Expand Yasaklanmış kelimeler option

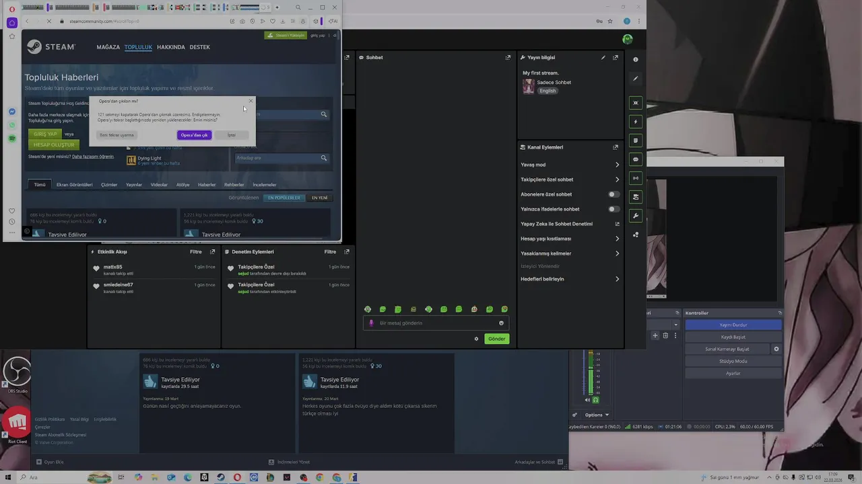[570, 253]
